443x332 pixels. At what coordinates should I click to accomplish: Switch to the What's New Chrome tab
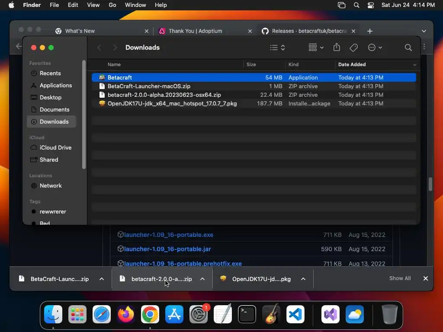[x=80, y=31]
